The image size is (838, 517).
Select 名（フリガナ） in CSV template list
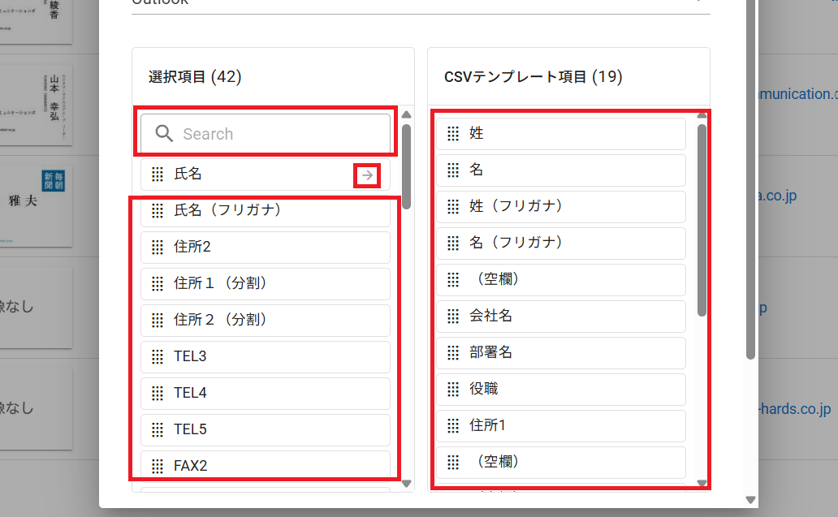click(560, 243)
